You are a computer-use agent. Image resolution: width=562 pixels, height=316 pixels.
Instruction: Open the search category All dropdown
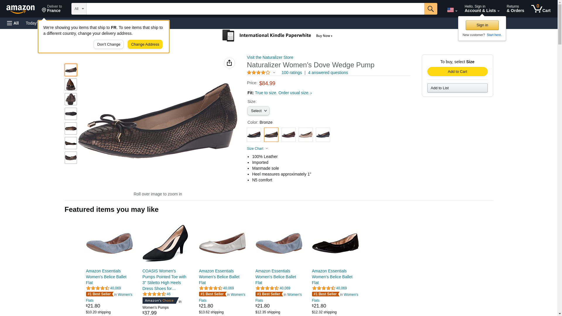79,9
